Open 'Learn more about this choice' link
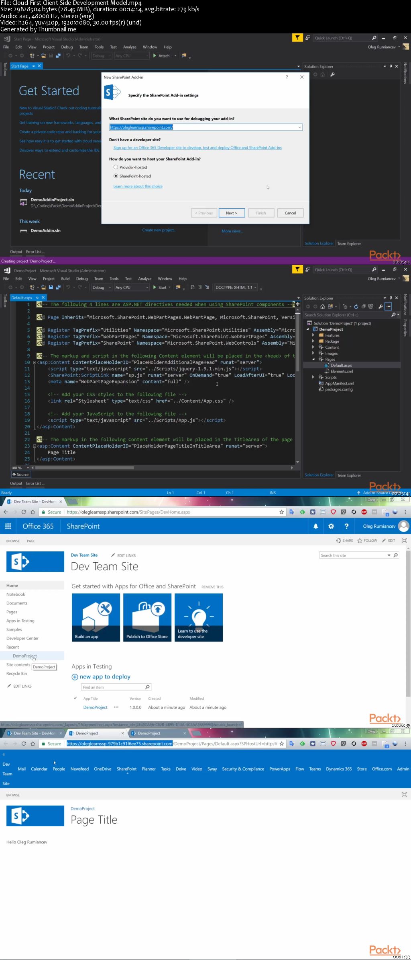This screenshot has height=960, width=411. coord(138,186)
